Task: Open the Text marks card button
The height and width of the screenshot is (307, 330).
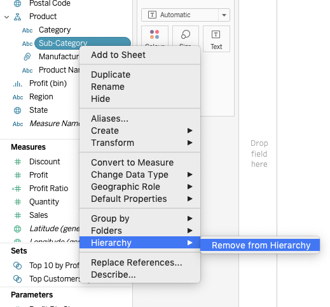Action: (x=216, y=39)
